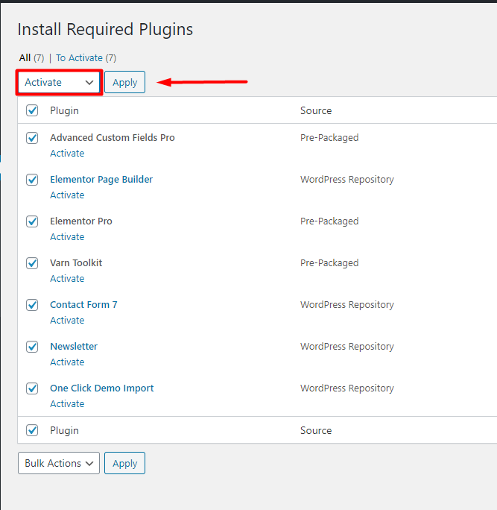Toggle the Varn Toolkit checkbox
The height and width of the screenshot is (510, 497).
[x=32, y=263]
